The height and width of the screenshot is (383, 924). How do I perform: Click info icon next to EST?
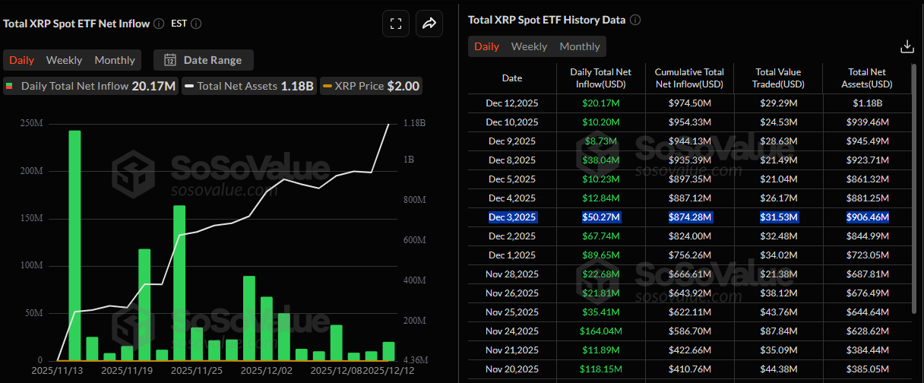coord(196,24)
